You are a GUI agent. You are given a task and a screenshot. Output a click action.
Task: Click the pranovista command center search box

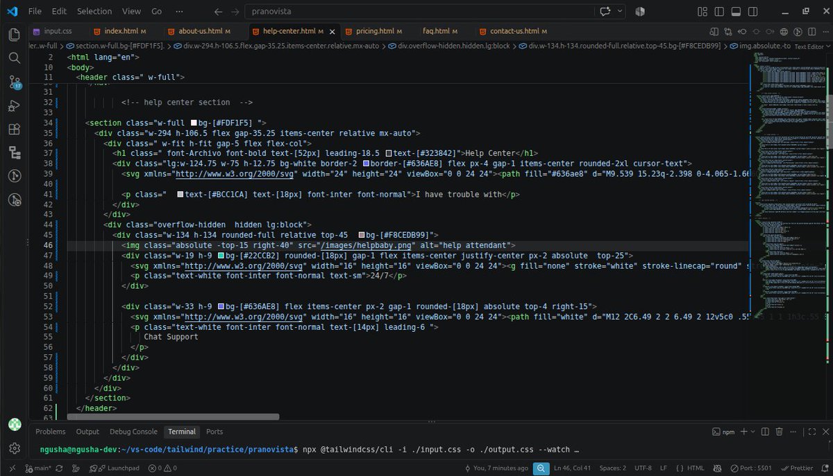pos(421,11)
